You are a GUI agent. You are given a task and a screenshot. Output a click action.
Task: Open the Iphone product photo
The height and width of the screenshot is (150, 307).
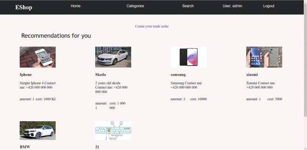(38, 57)
